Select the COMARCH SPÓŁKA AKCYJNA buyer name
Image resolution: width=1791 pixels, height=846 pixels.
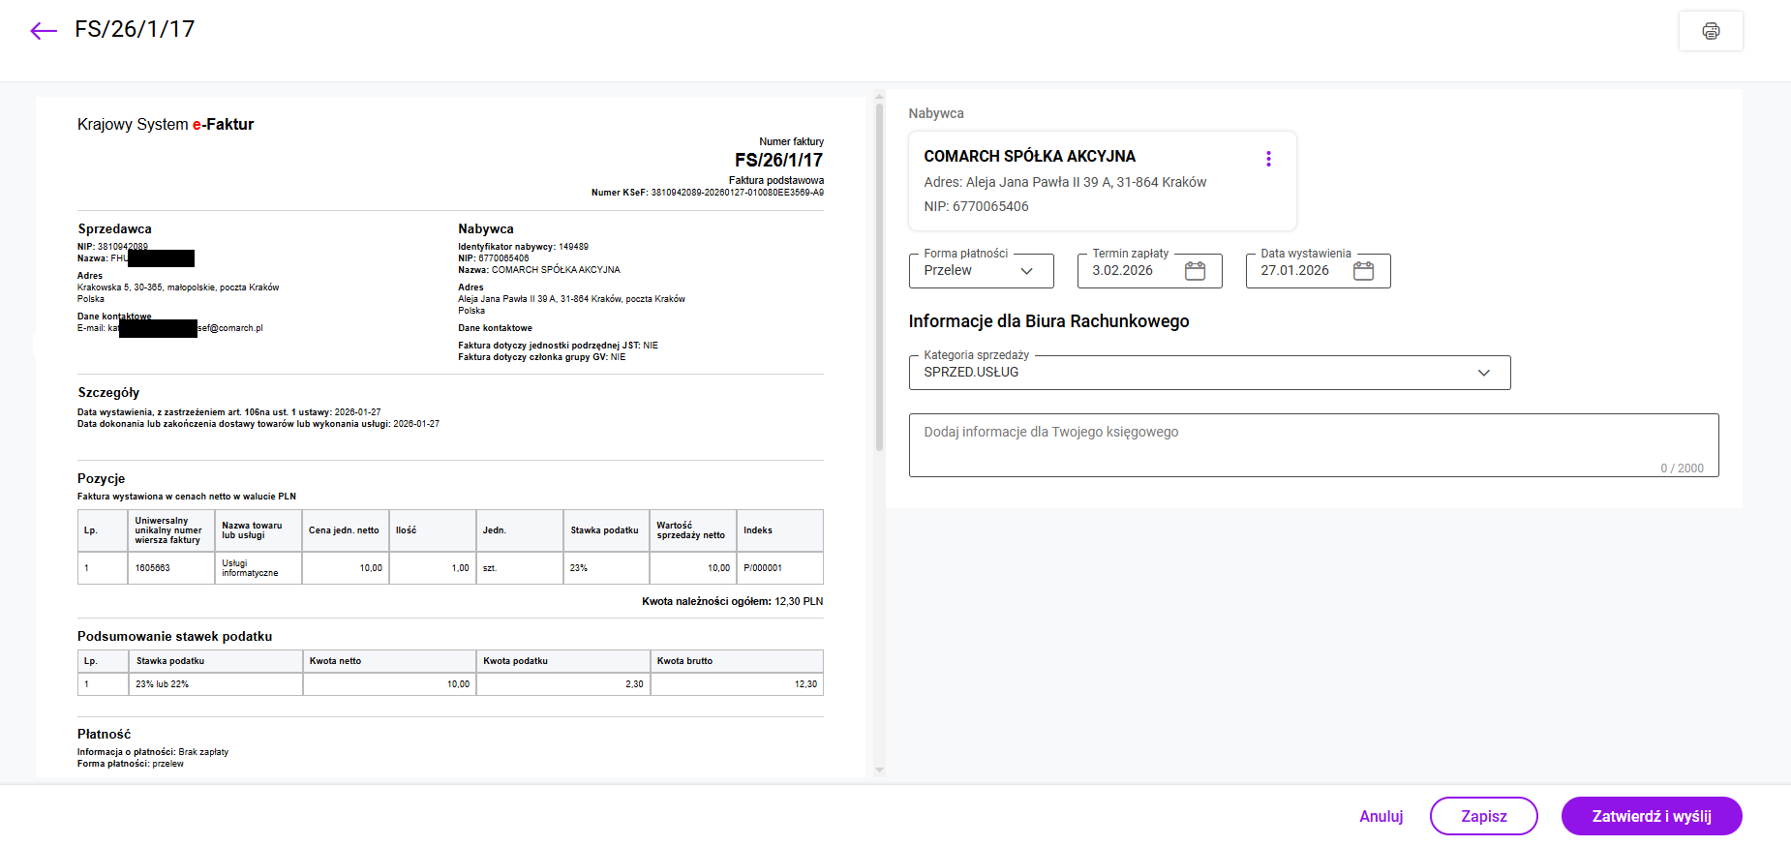[1029, 156]
